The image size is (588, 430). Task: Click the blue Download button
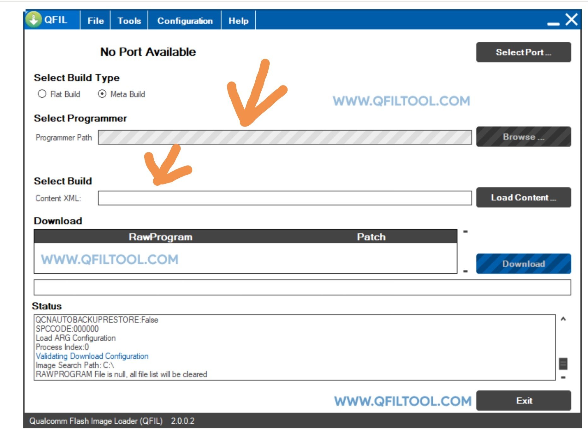tap(524, 264)
